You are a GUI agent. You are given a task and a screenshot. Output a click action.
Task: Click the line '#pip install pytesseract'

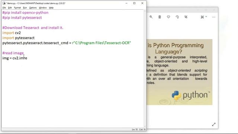(x=22, y=17)
